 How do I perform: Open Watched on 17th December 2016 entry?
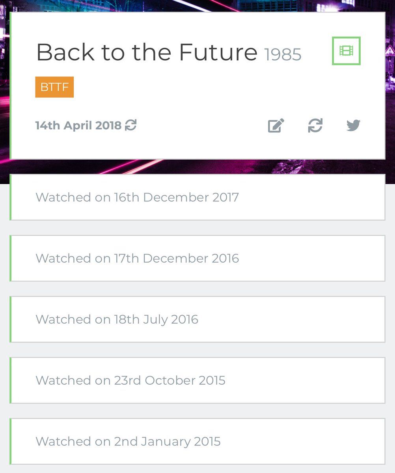click(197, 258)
